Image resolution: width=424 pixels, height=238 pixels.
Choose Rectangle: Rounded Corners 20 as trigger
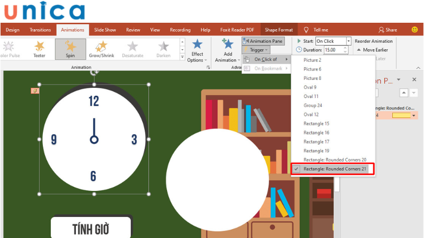pyautogui.click(x=334, y=159)
